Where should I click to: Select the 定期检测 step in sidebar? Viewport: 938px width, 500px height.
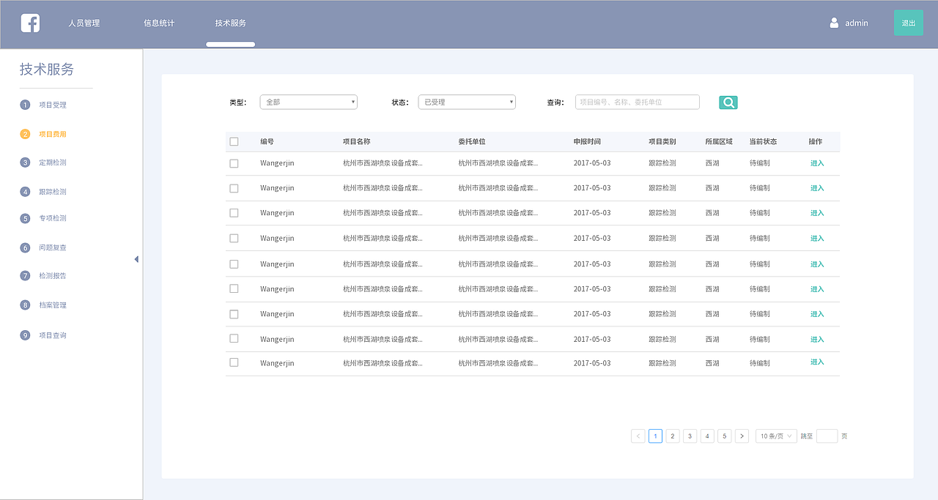[x=52, y=163]
